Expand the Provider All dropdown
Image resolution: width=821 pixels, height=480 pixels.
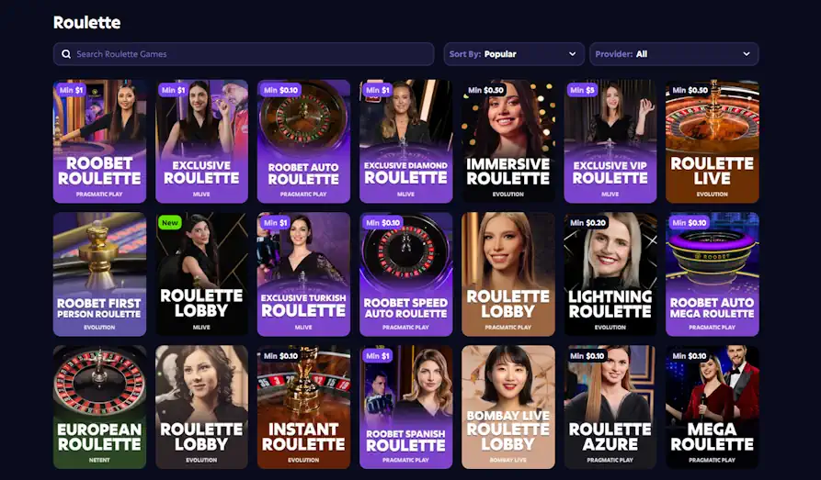point(674,54)
